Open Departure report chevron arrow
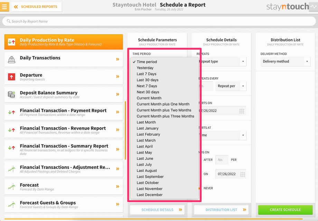The width and height of the screenshot is (318, 221). (x=118, y=77)
